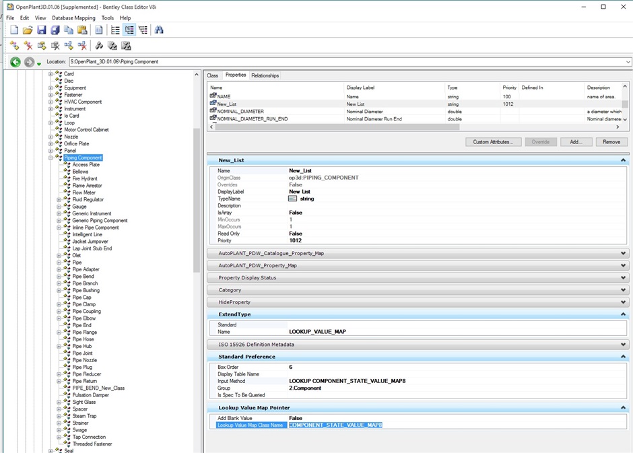Open Find with the binoculars icon
The image size is (633, 453).
point(159,30)
